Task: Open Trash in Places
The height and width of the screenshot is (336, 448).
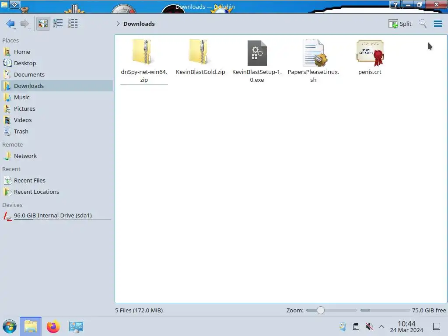Action: (57, 132)
